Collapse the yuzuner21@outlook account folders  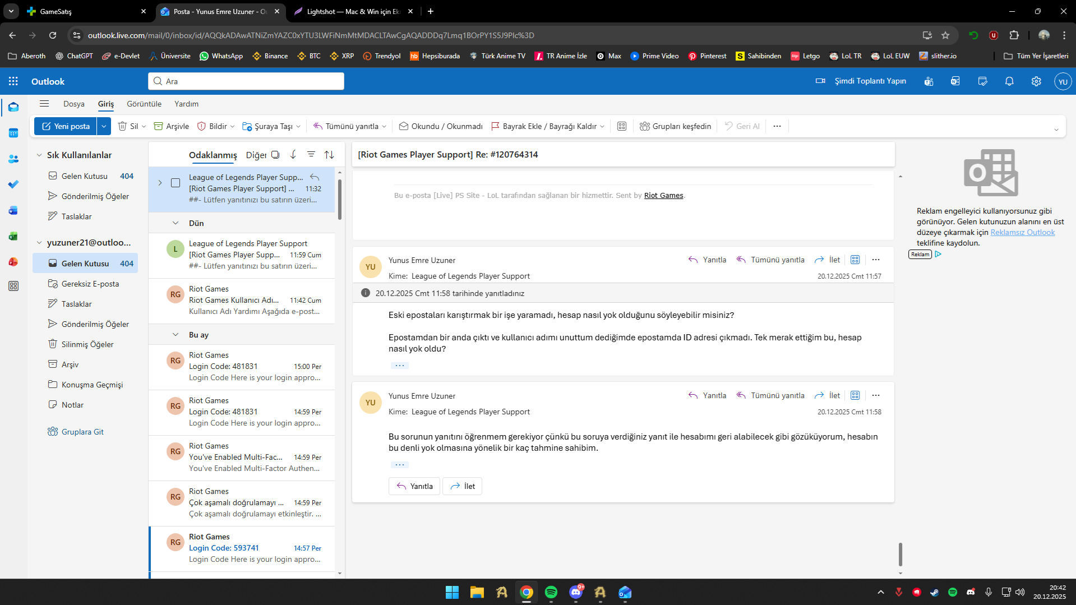(39, 243)
